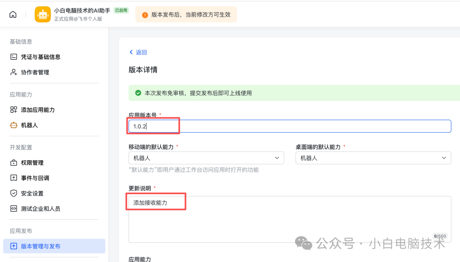Screen dimensions: 460x262
Task: Click arrow of 桌面端的默认能力 dropdown
Action: coord(444,158)
